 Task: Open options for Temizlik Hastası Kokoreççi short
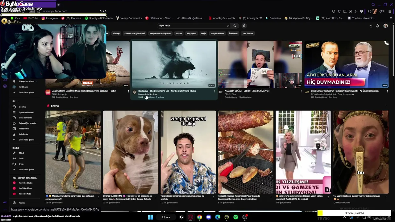[271, 197]
